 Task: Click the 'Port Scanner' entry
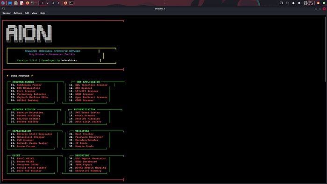26,91
